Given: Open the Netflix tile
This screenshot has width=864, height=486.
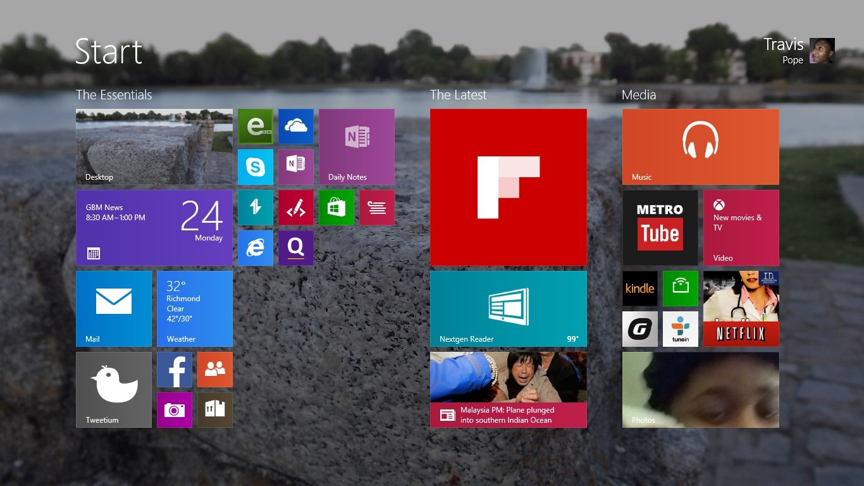Looking at the screenshot, I should click(x=741, y=309).
